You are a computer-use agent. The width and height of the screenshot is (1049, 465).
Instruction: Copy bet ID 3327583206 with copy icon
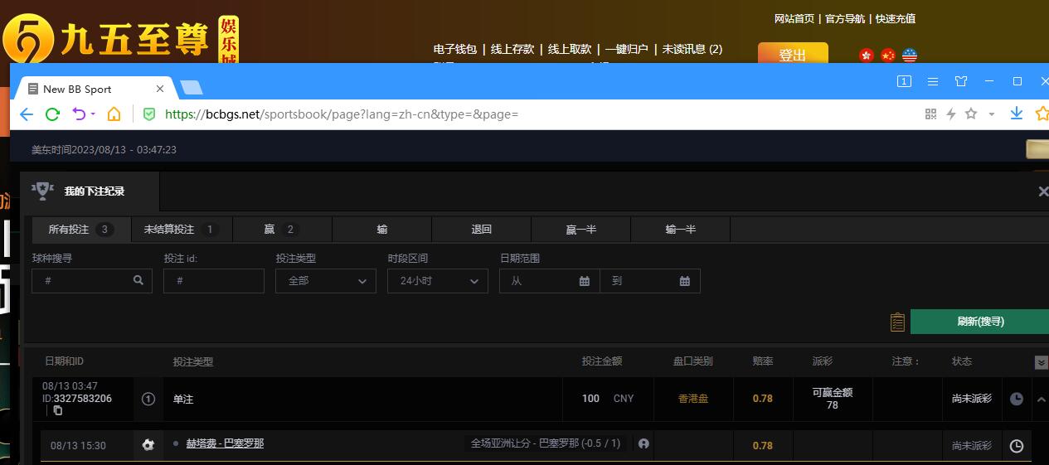[58, 410]
